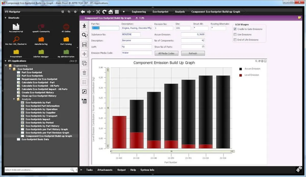Click the Home icon in the top toolbar

tap(111, 12)
